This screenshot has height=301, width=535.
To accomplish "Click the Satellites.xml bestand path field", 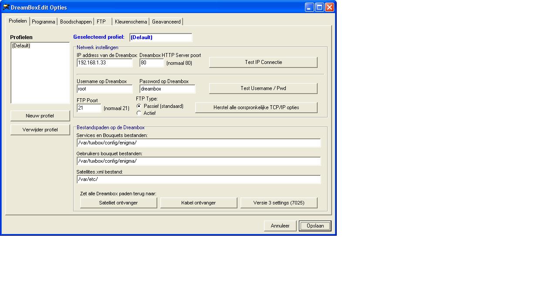I will [x=199, y=179].
